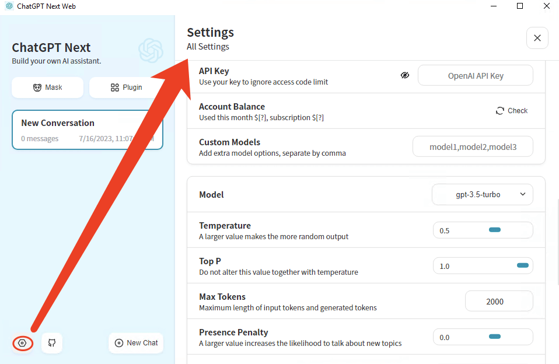Click the 'Account Balance' heading text
The image size is (559, 364).
(232, 107)
